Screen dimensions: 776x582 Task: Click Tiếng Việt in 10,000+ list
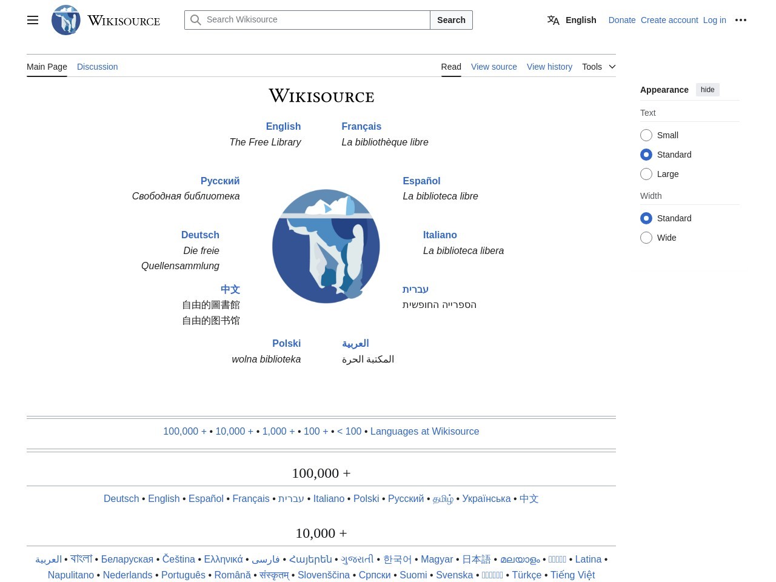[x=572, y=575]
